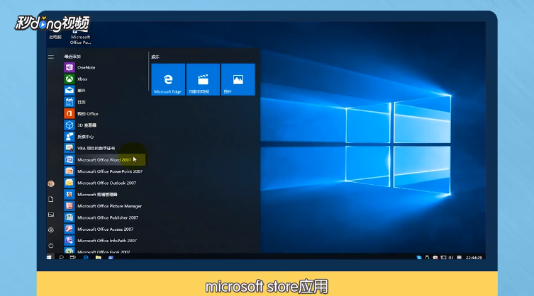Image resolution: width=534 pixels, height=296 pixels.
Task: Launch Microsoft Office Access 2007
Action: pyautogui.click(x=104, y=229)
